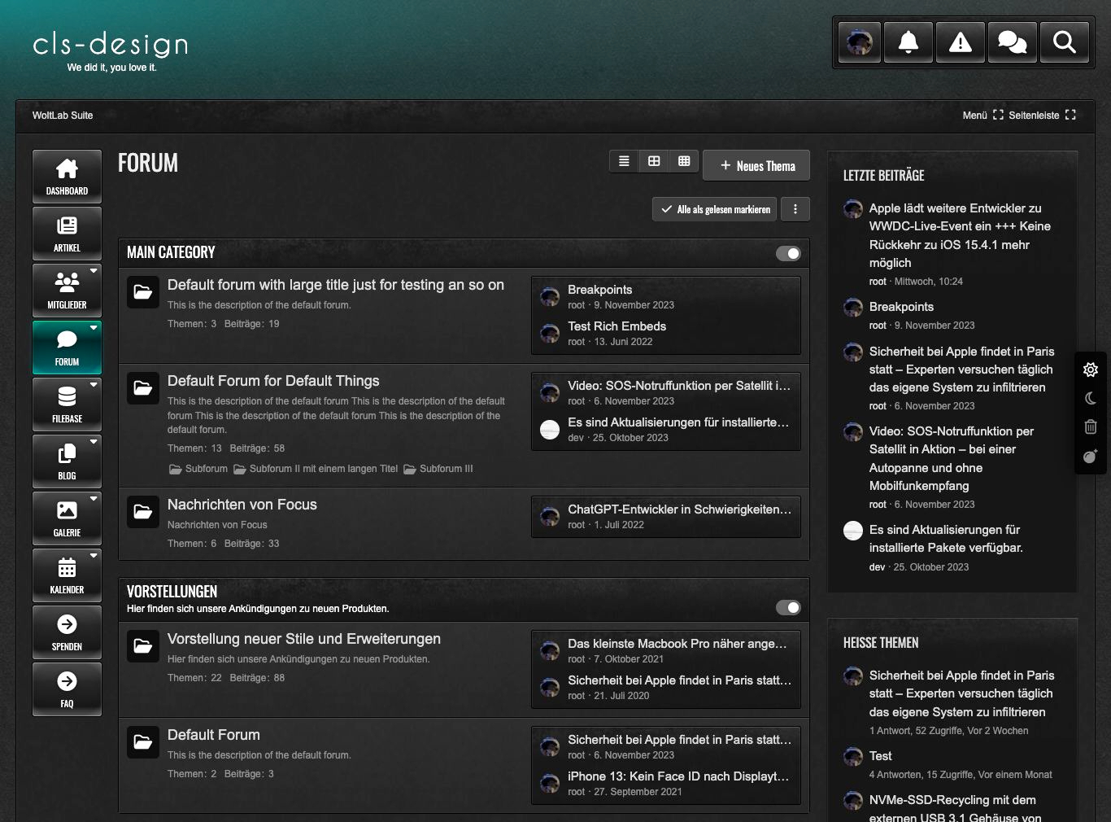Expand the Filebase menu dropdown arrow
The width and height of the screenshot is (1111, 822).
pyautogui.click(x=94, y=385)
